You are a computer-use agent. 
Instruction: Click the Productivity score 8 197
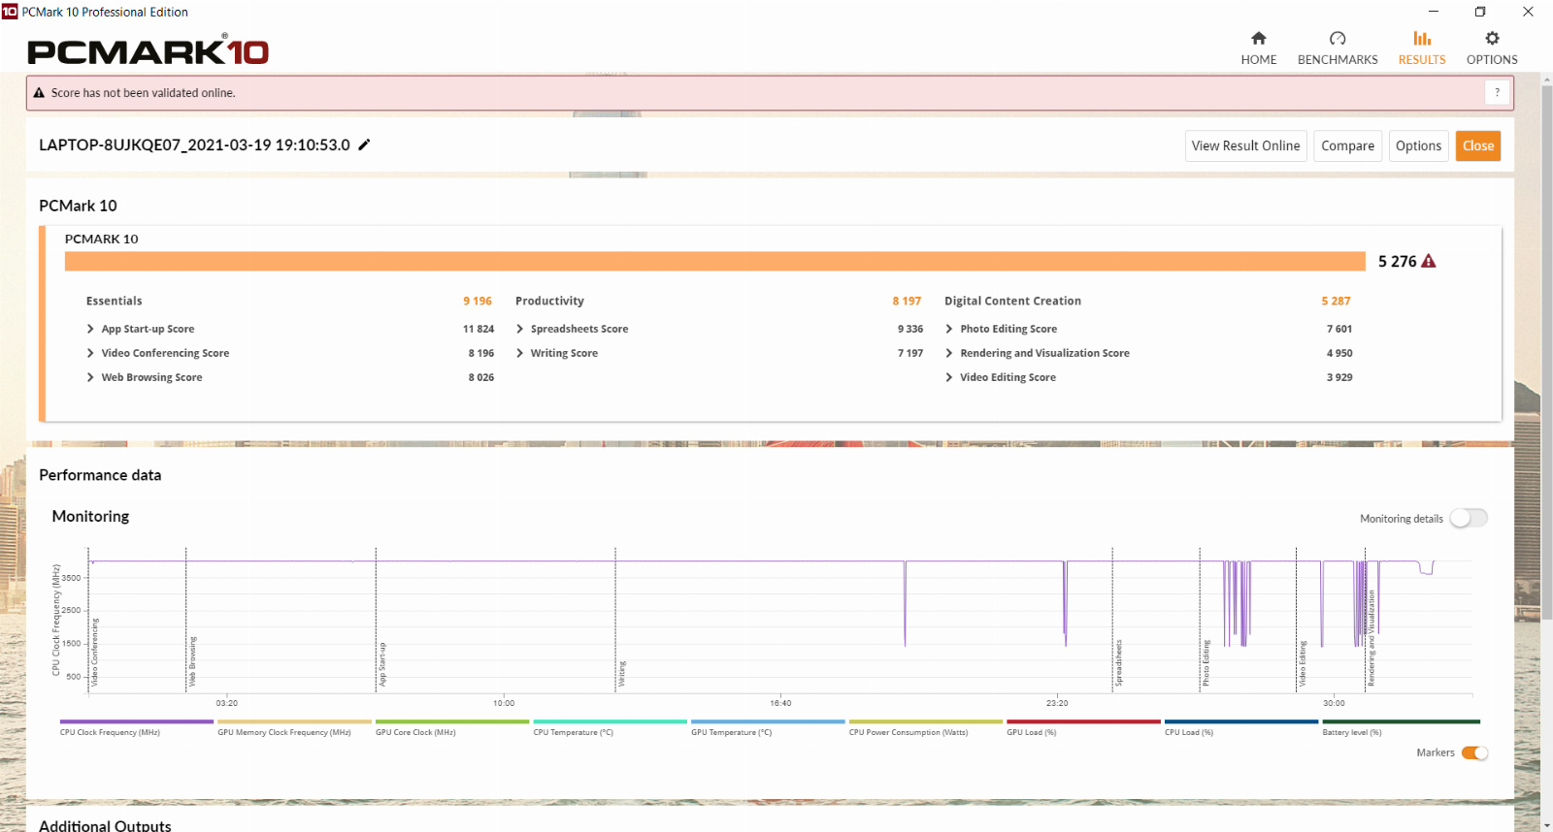pyautogui.click(x=907, y=301)
